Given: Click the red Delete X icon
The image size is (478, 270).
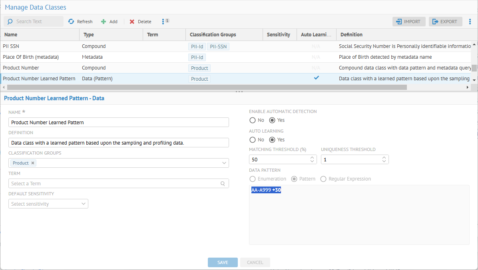Looking at the screenshot, I should [132, 22].
